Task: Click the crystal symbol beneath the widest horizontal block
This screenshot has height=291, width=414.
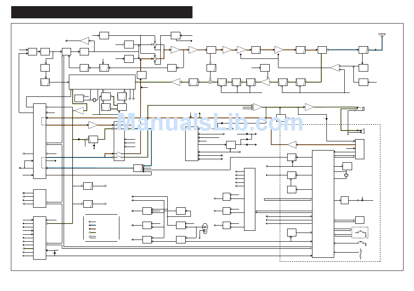Action: (94, 100)
